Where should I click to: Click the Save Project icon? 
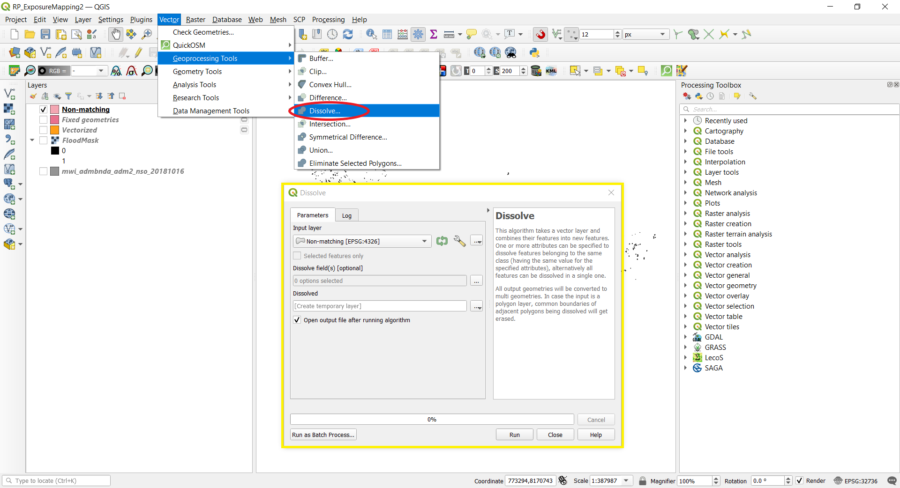tap(45, 34)
